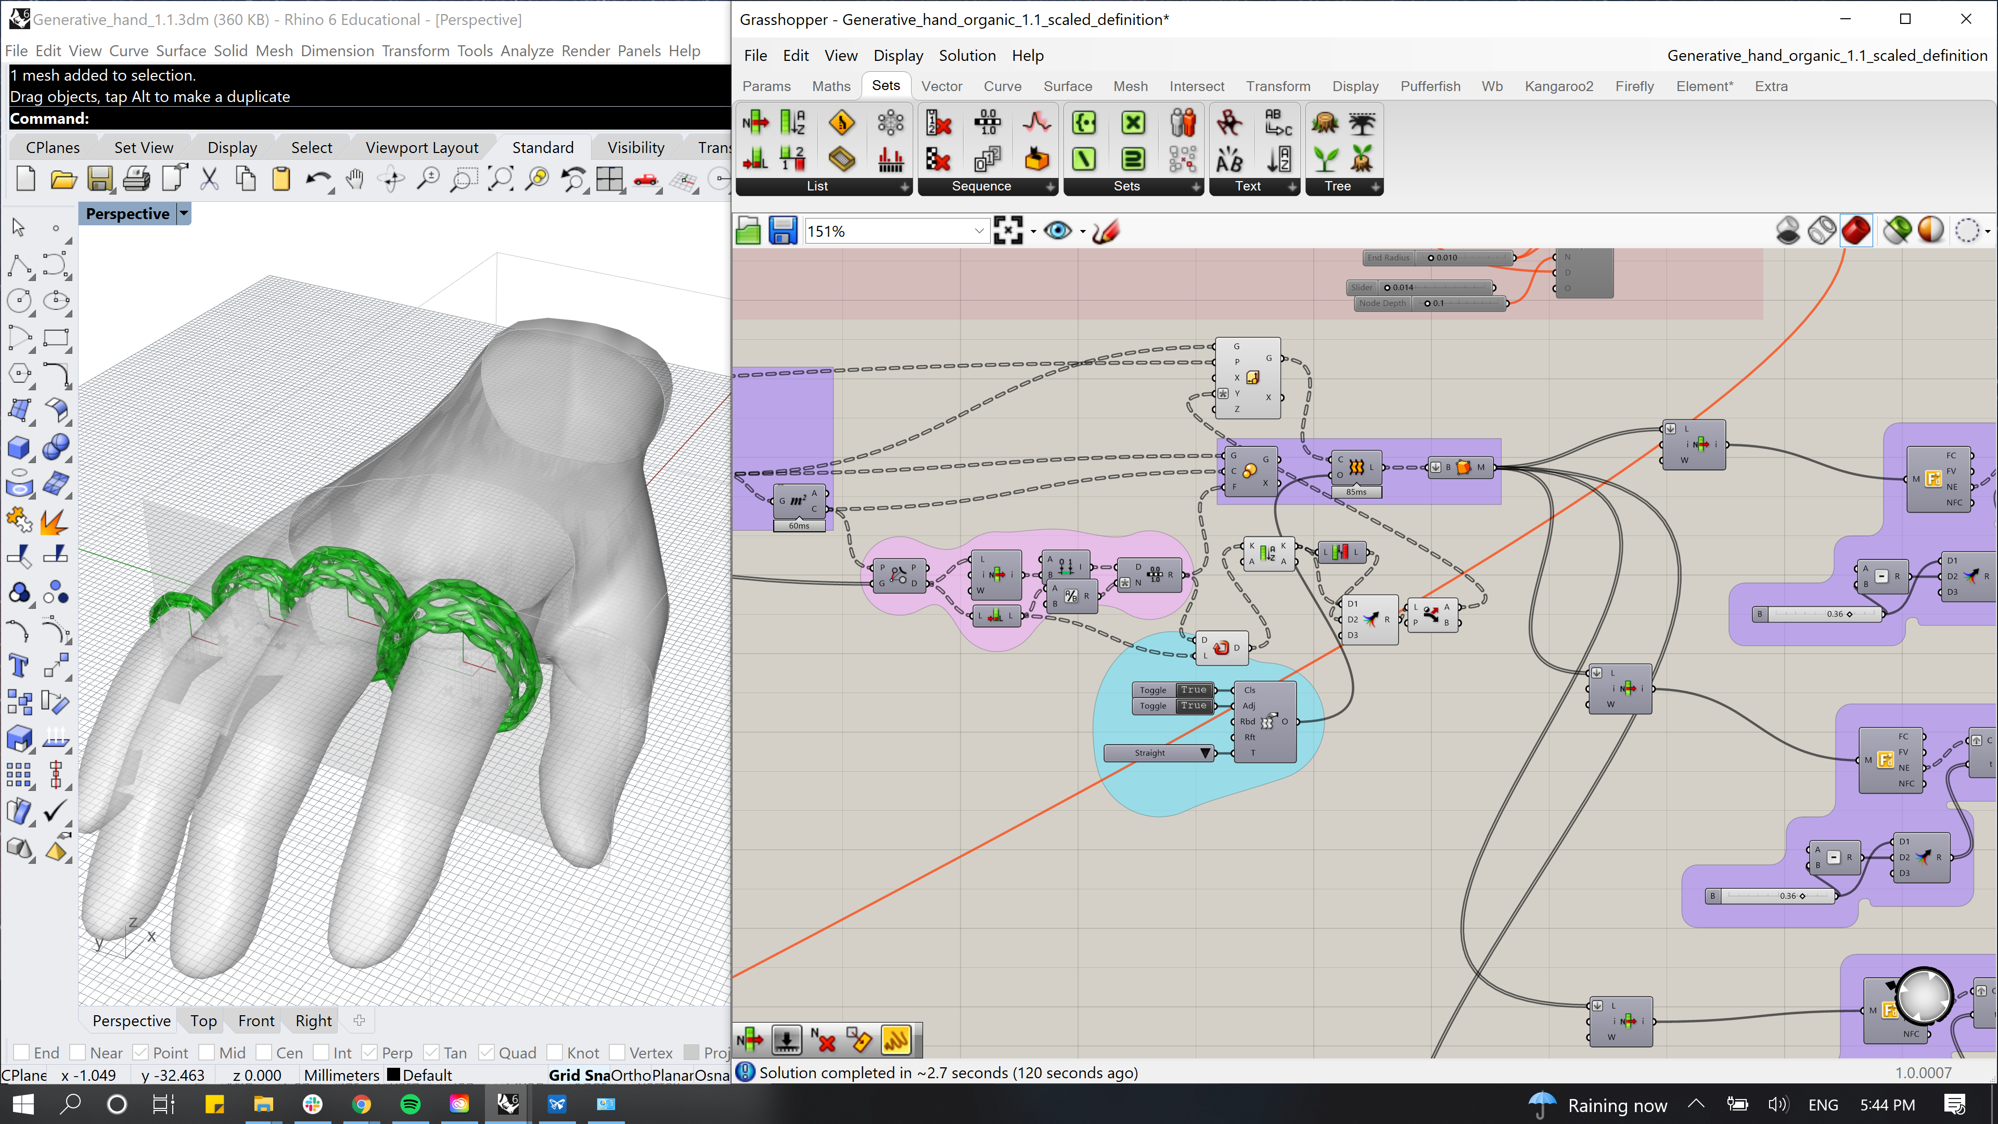This screenshot has width=1998, height=1124.
Task: Open the Viewport Layout toolbar tab in Rhino
Action: 422,147
